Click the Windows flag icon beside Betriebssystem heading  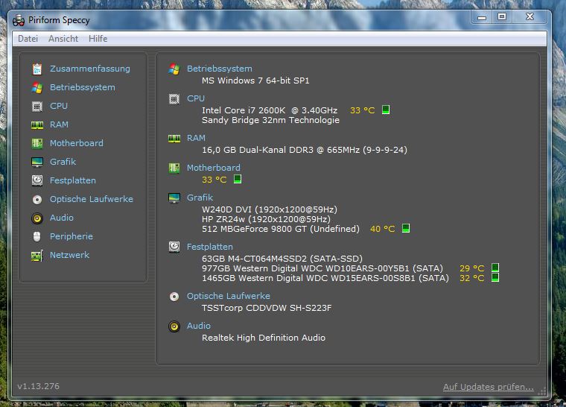coord(174,69)
